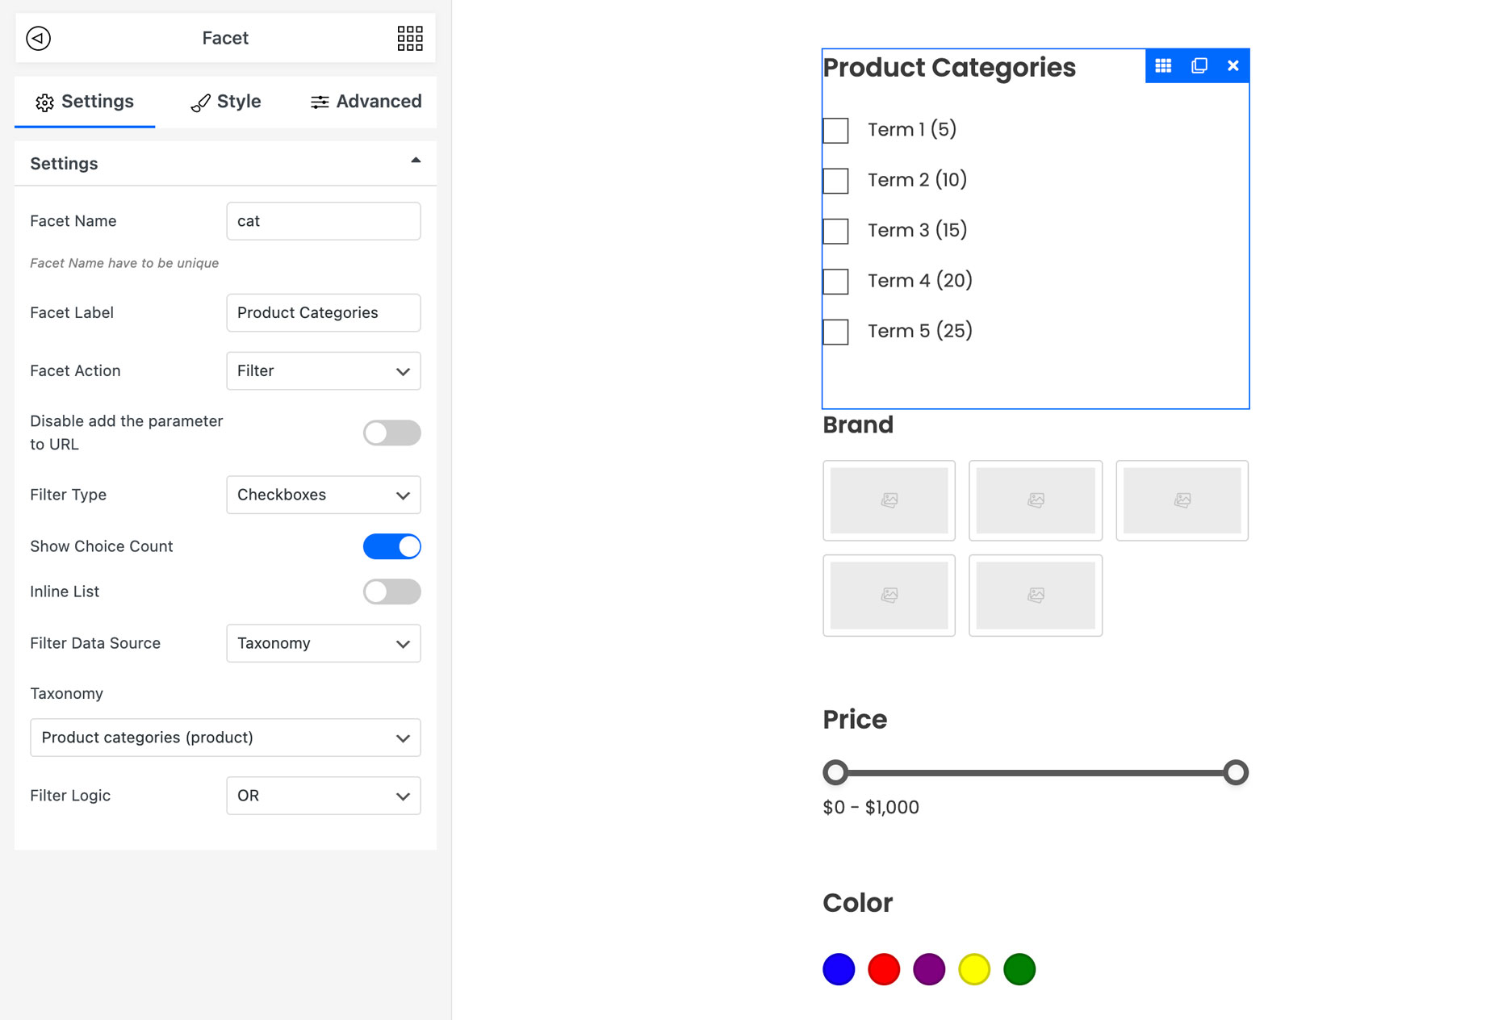The width and height of the screenshot is (1490, 1020).
Task: Click the grid icon in the Product Categories widget toolbar
Action: point(1163,65)
